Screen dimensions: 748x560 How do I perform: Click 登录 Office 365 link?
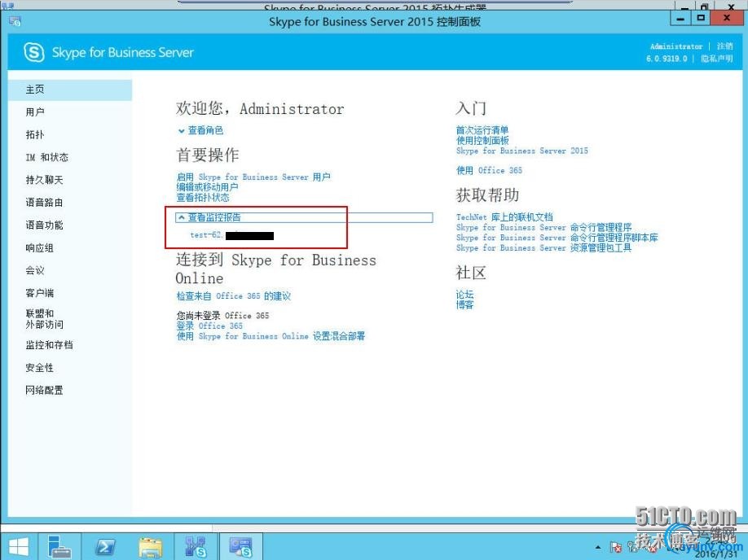coord(209,326)
